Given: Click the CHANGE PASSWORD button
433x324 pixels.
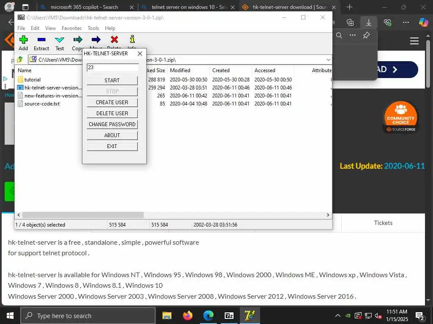Looking at the screenshot, I should 112,124.
